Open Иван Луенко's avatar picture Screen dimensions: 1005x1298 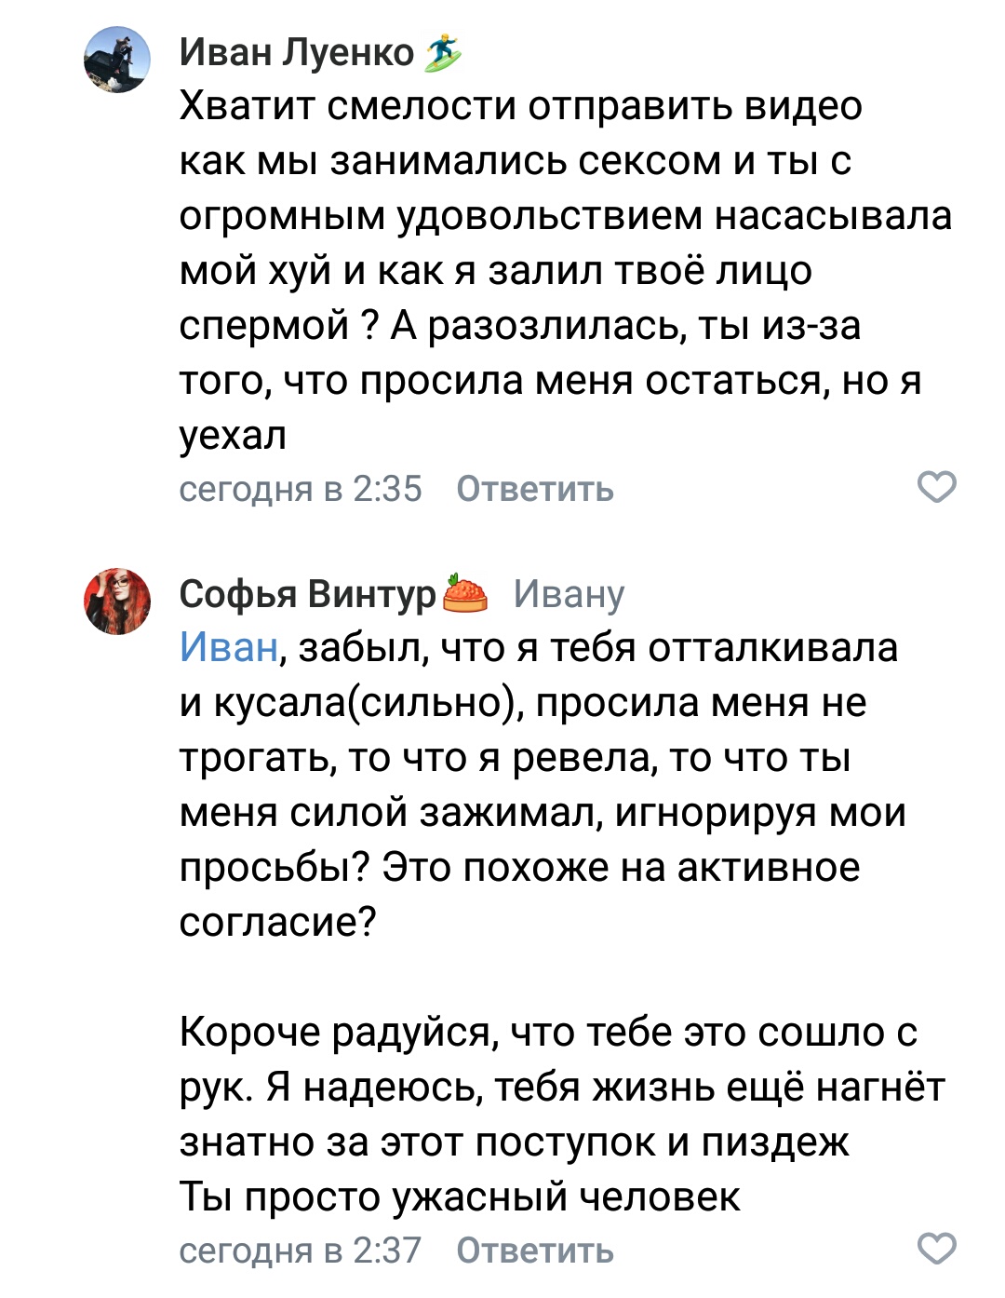tap(117, 60)
